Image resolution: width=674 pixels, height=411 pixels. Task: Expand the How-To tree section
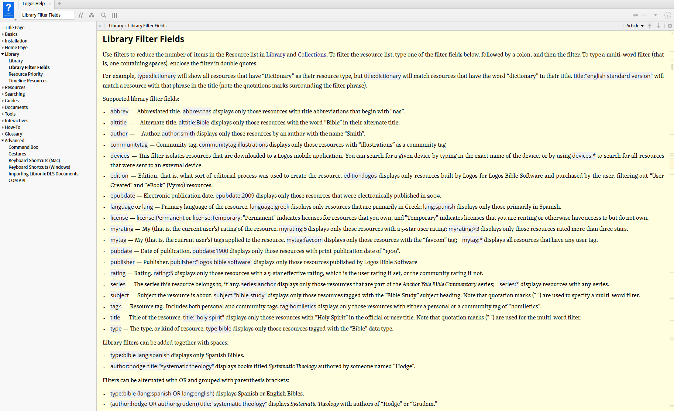click(3, 127)
